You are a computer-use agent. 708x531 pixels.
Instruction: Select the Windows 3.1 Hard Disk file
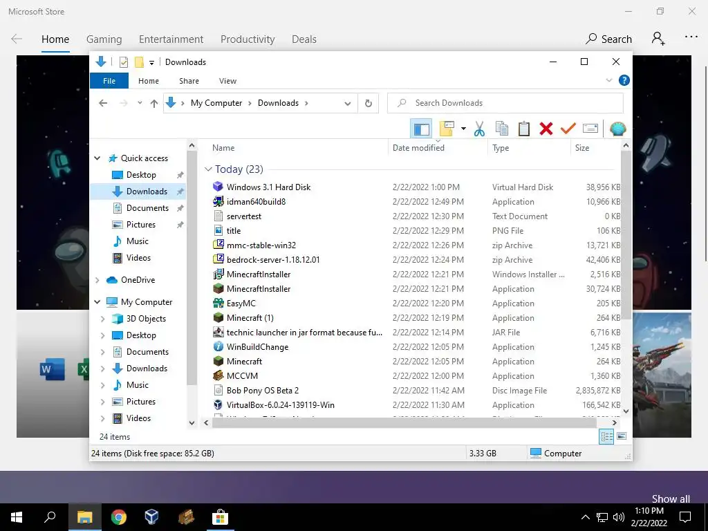[268, 187]
